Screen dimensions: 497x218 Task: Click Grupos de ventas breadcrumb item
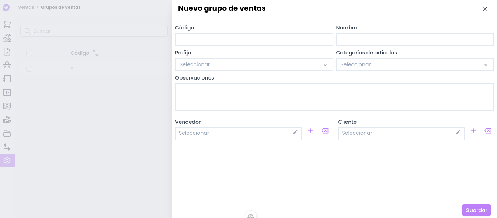[60, 7]
